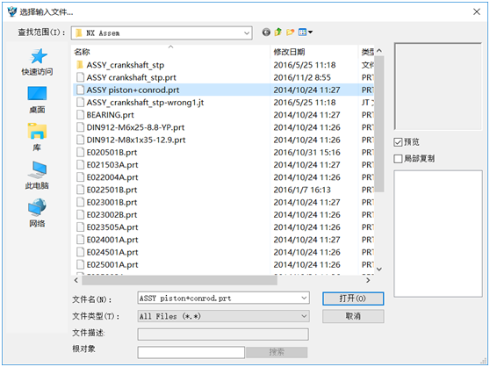Open 网络 in the sidebar
This screenshot has height=367, width=490.
tap(37, 213)
